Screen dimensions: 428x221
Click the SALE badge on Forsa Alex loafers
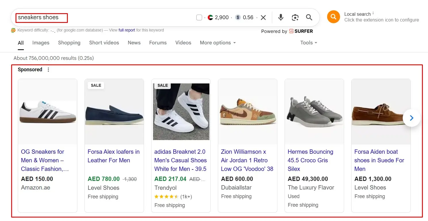[96, 85]
